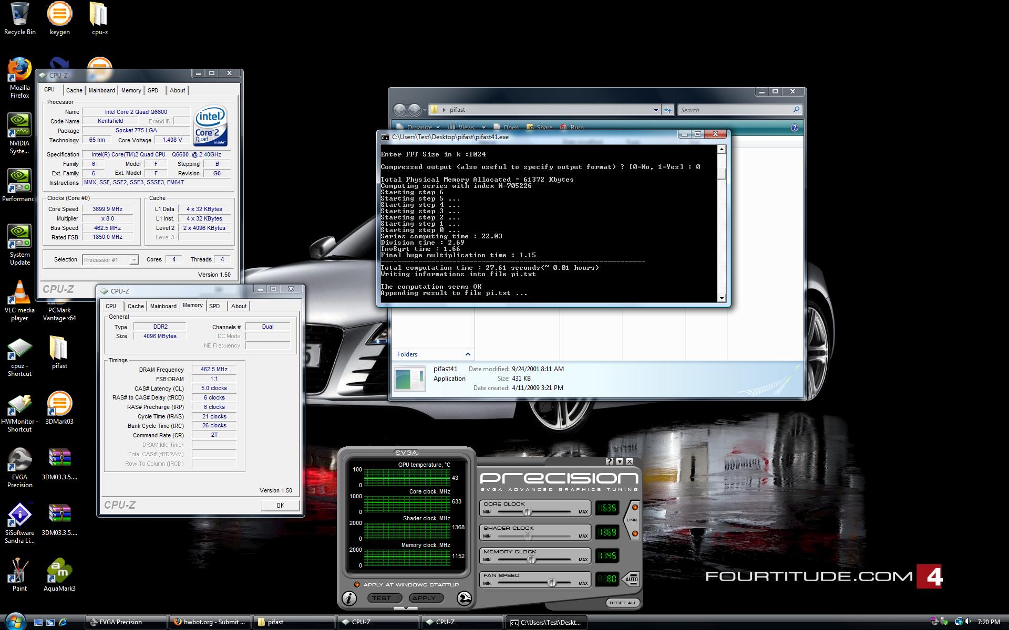Open the Recycle Bin desktop icon

pos(20,19)
